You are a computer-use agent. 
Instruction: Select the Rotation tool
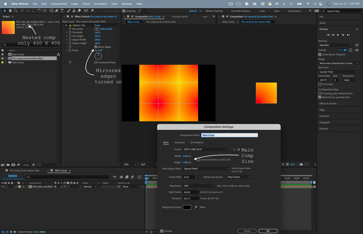tap(39, 11)
